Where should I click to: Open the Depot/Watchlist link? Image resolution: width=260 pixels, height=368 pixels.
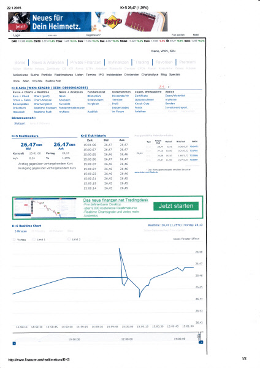point(175,96)
